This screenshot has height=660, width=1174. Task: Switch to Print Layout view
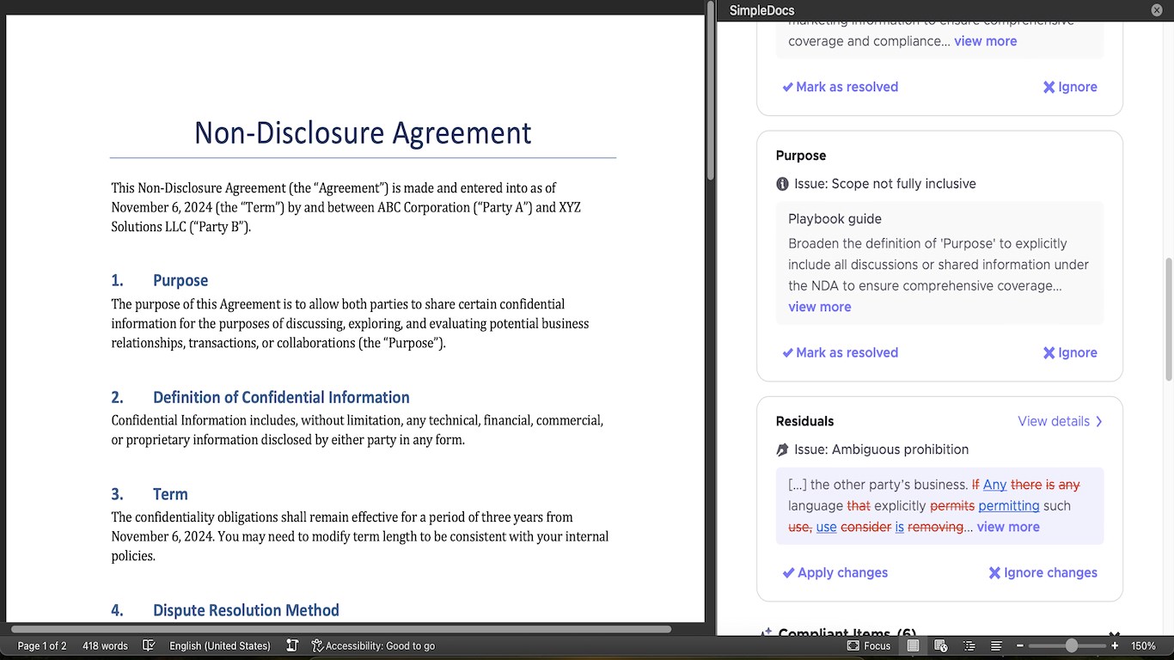pyautogui.click(x=913, y=645)
